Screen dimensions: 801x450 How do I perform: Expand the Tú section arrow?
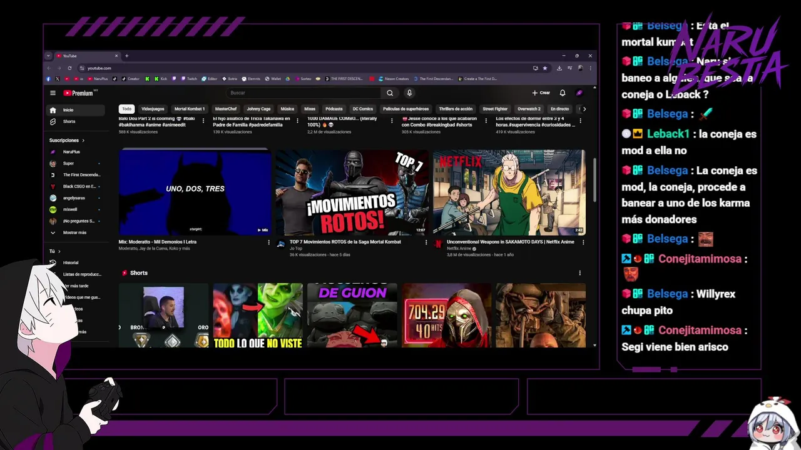pyautogui.click(x=59, y=251)
